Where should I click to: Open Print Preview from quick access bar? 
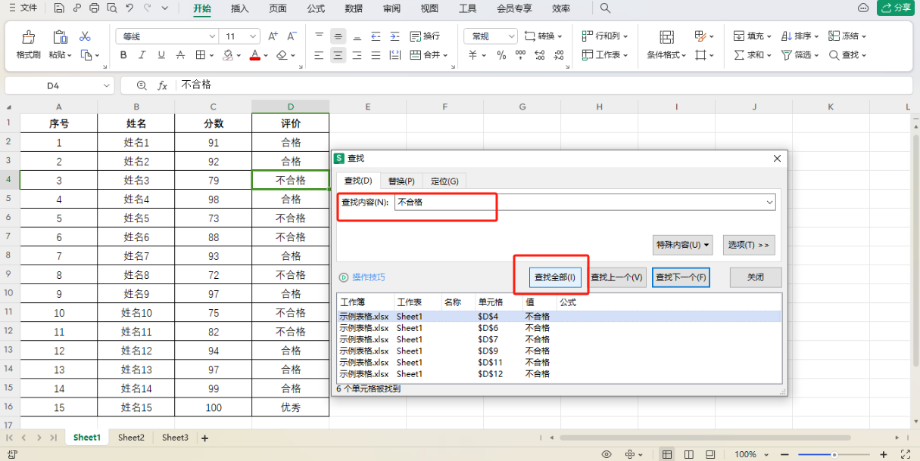pos(111,8)
